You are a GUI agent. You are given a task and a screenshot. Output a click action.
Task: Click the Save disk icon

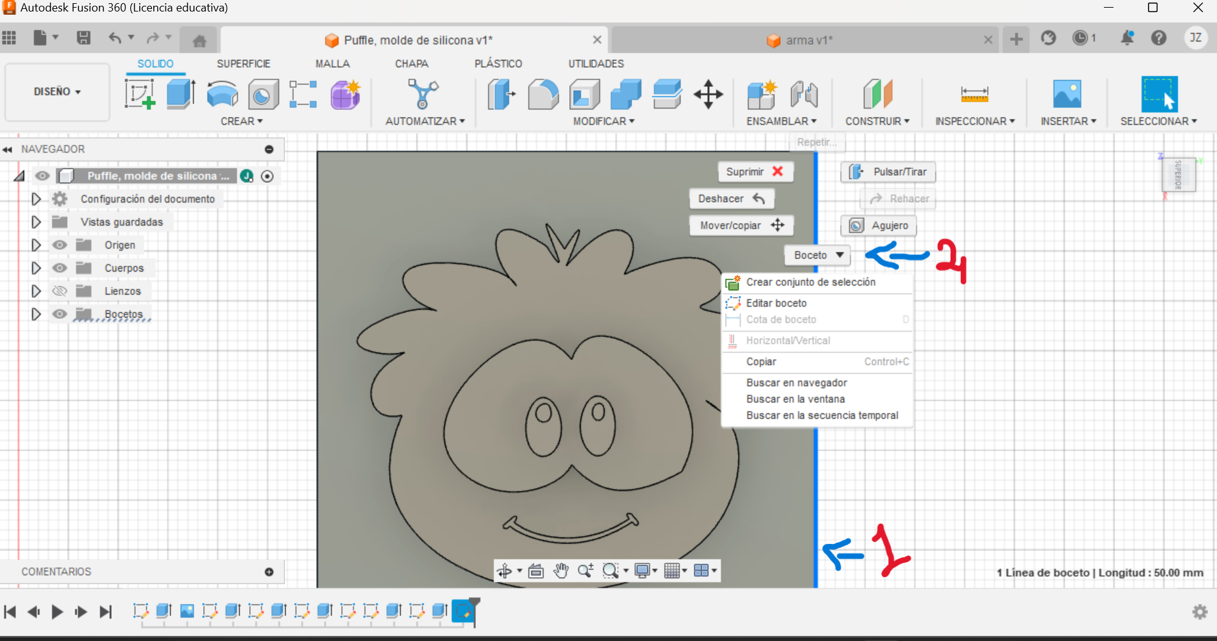83,38
